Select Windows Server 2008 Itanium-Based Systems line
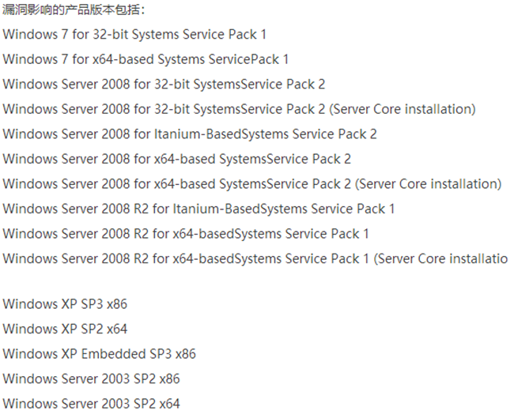The width and height of the screenshot is (514, 418). coord(190,134)
